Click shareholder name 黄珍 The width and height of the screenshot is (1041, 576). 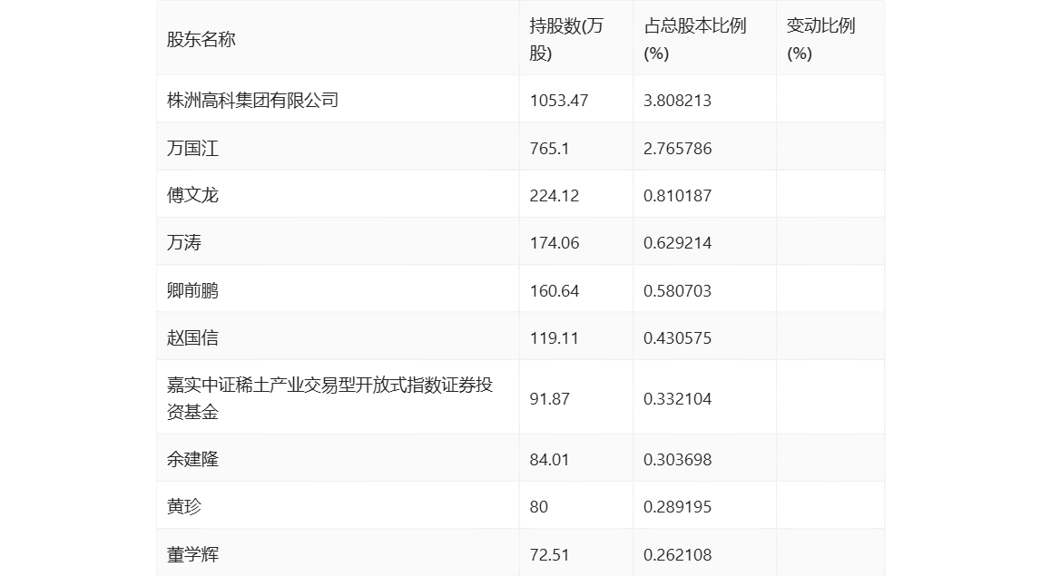click(x=184, y=507)
